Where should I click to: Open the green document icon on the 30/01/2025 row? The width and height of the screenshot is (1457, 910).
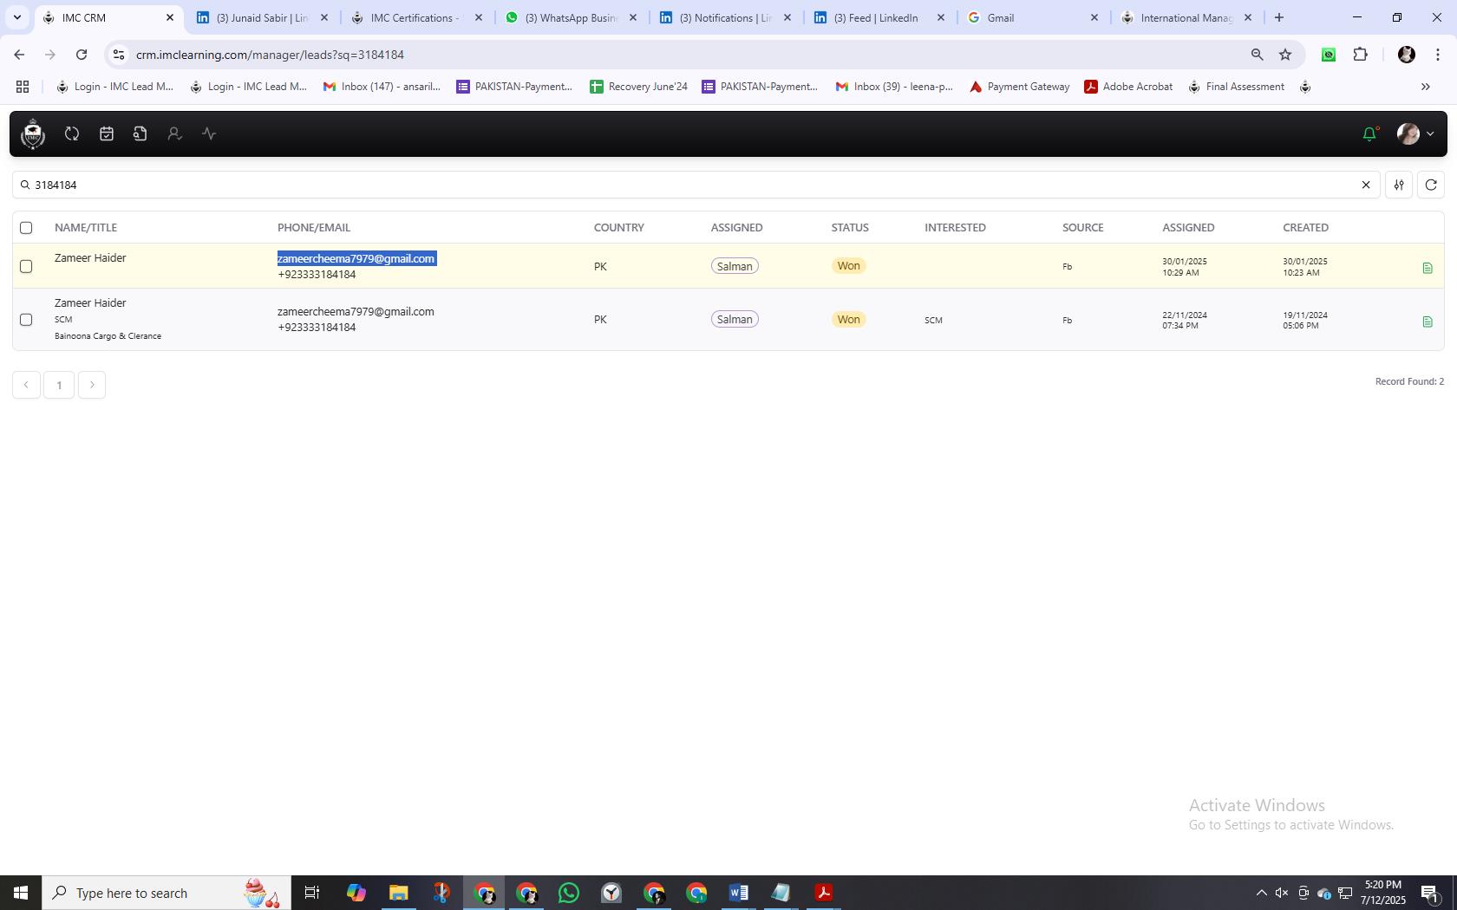(x=1428, y=268)
